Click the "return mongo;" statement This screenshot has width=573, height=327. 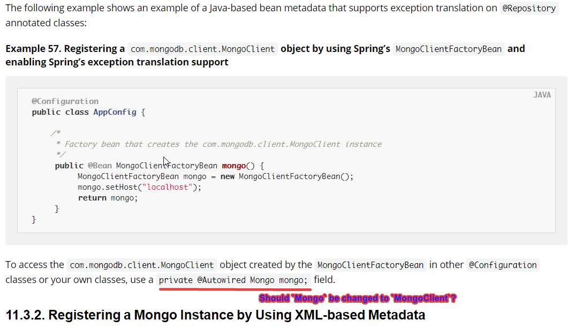(x=108, y=198)
